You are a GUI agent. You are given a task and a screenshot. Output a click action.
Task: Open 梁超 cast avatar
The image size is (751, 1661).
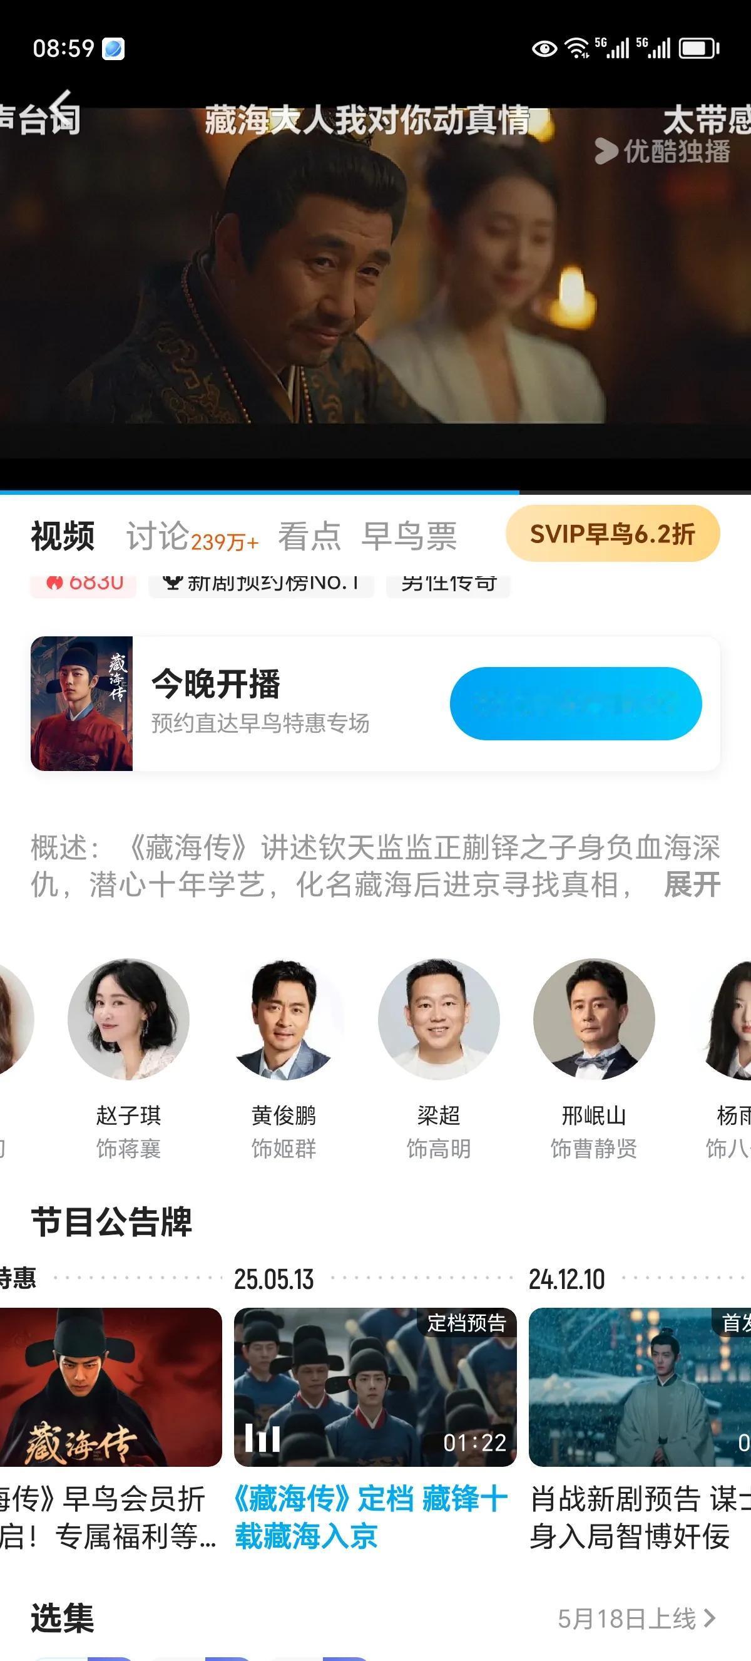[439, 1018]
